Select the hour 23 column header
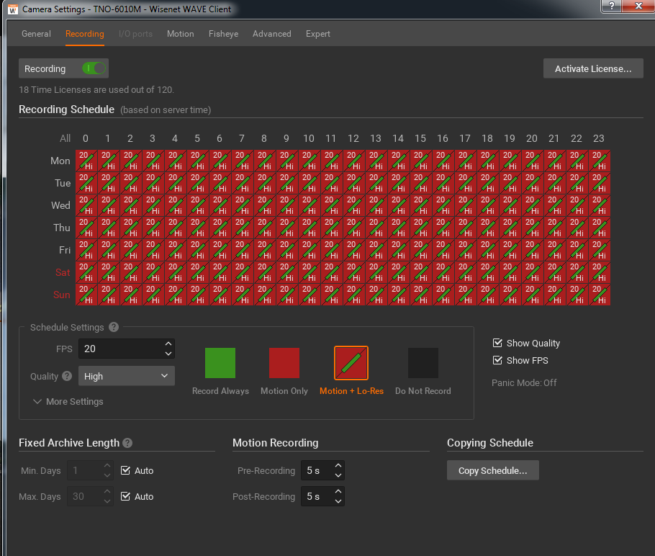Screen dimensions: 655x556 point(599,138)
